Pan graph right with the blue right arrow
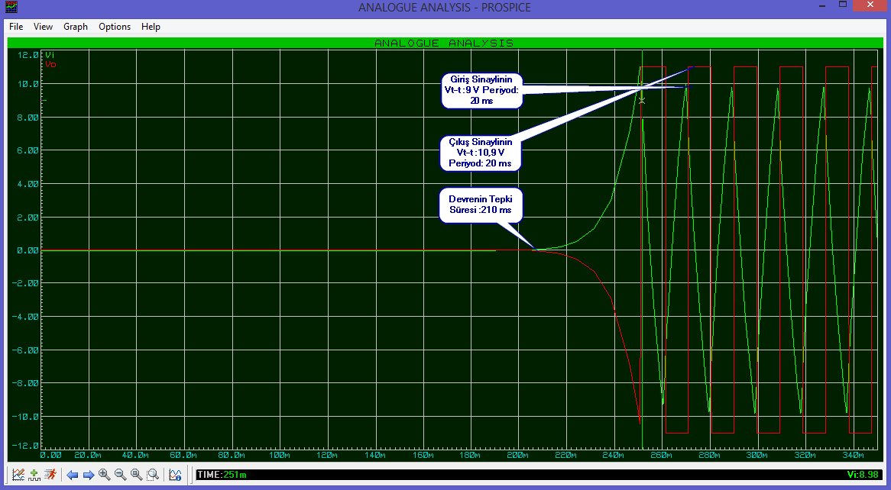This screenshot has width=891, height=490. click(x=89, y=475)
